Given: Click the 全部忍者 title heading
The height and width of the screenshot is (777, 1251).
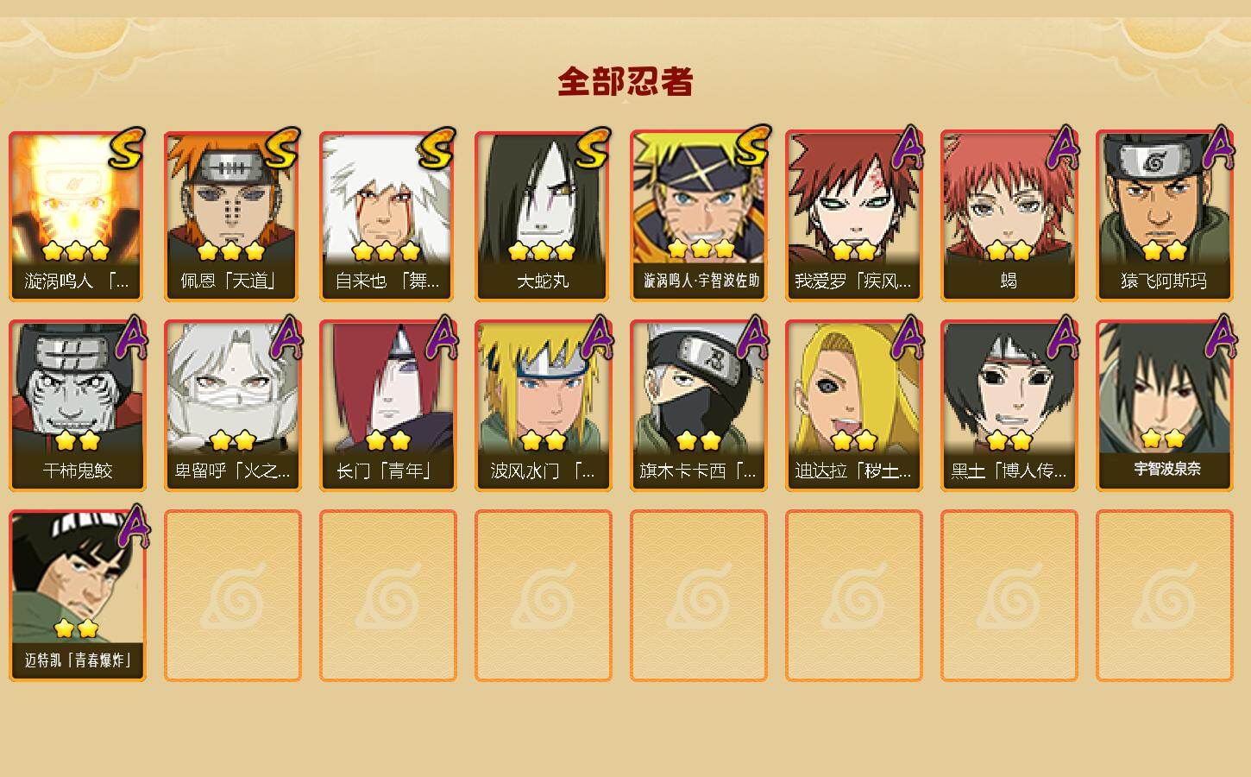Looking at the screenshot, I should (x=625, y=82).
